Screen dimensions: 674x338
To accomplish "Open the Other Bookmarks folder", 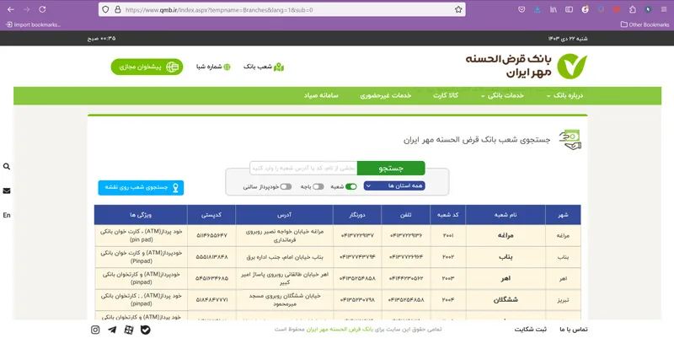I will (645, 25).
